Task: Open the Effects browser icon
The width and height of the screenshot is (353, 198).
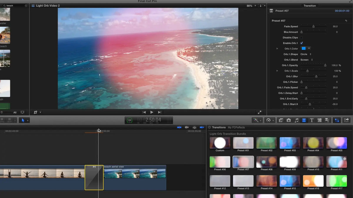Action: tap(281, 120)
